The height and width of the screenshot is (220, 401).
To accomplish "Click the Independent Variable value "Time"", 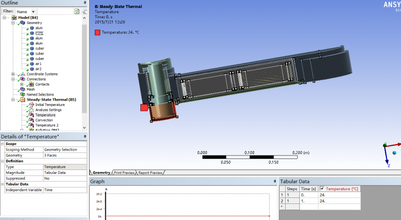I will point(65,190).
